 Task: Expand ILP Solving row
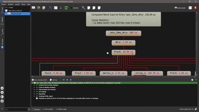click(34, 92)
